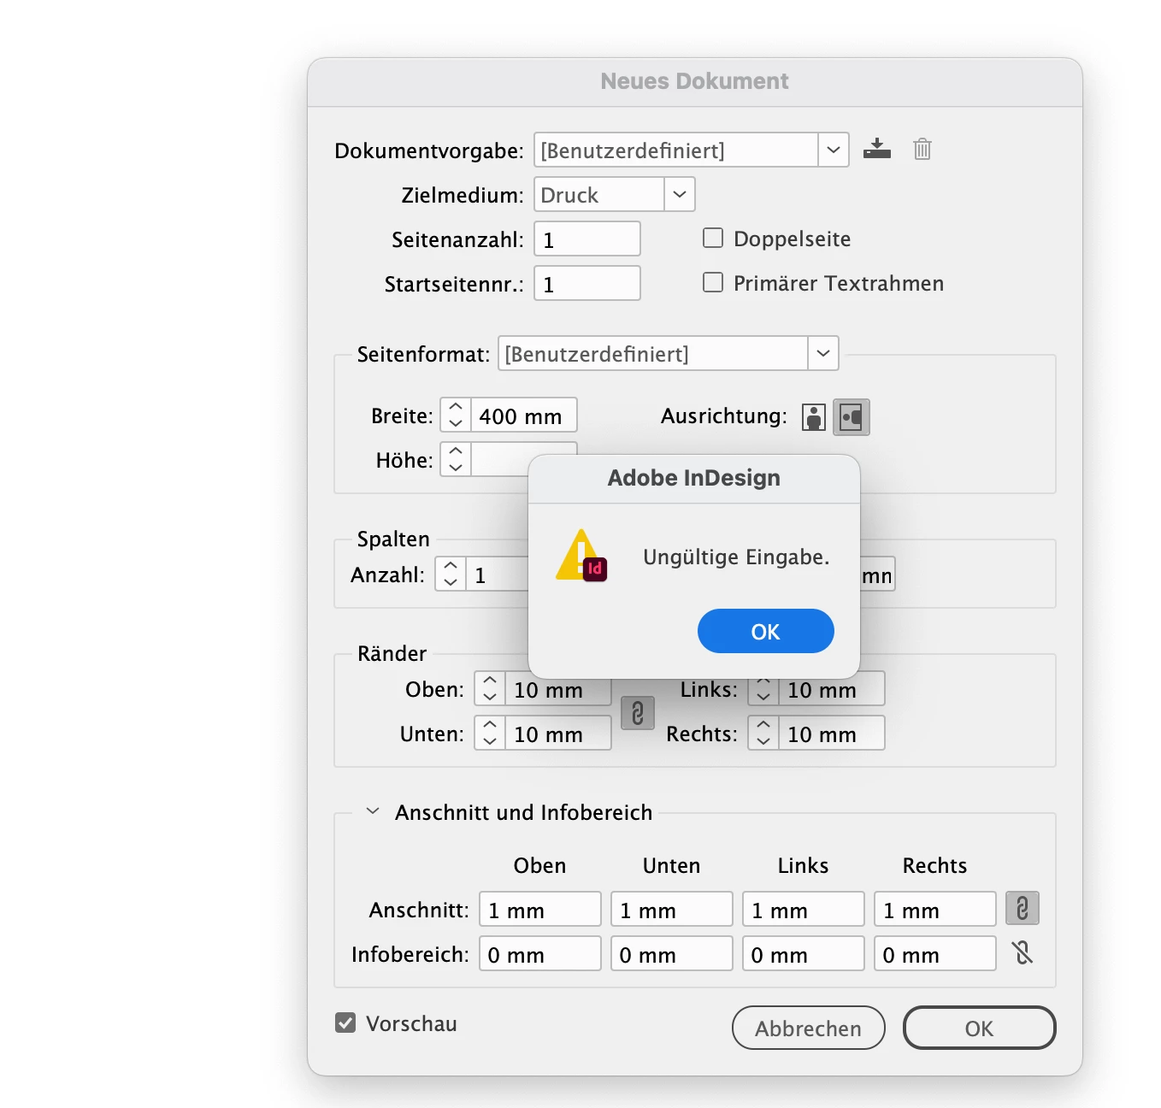Image resolution: width=1161 pixels, height=1108 pixels.
Task: Click the Breite stepper arrows
Action: click(x=456, y=415)
